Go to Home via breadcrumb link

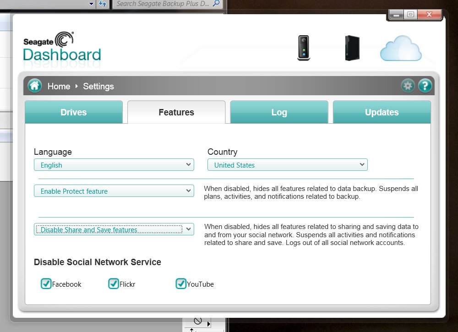click(59, 86)
